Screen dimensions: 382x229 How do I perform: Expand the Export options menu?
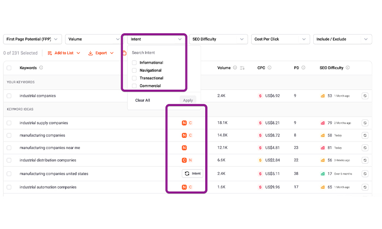tap(101, 53)
